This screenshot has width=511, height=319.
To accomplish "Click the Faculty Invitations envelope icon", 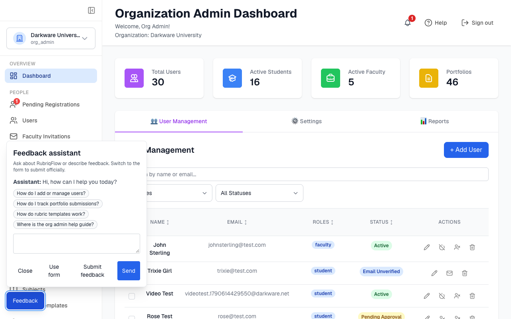I will click(x=14, y=136).
